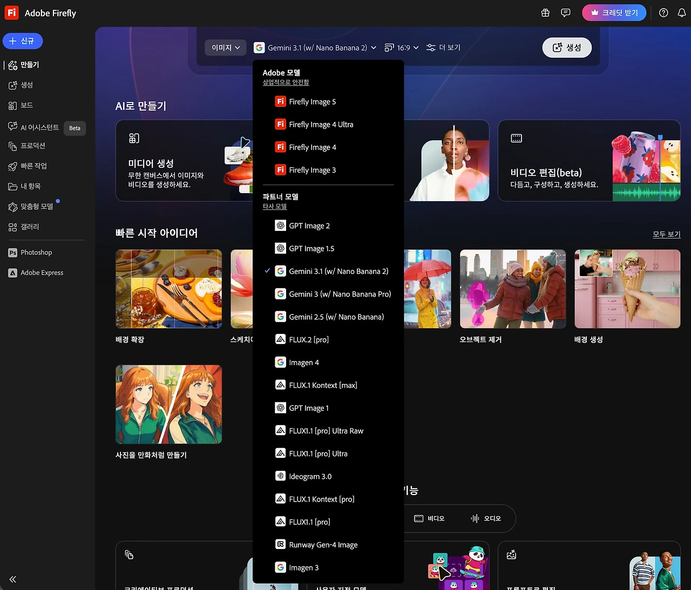
Task: Open the 이미지 media type dropdown
Action: point(226,47)
